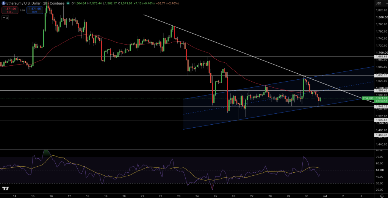Select the 1,548.25 horizontal line price label
The image size is (388, 198).
(381, 107)
